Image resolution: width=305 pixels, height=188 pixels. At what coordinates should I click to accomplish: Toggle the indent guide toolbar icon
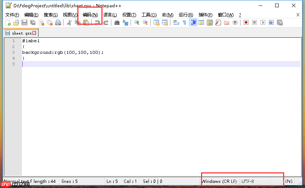coord(193,23)
